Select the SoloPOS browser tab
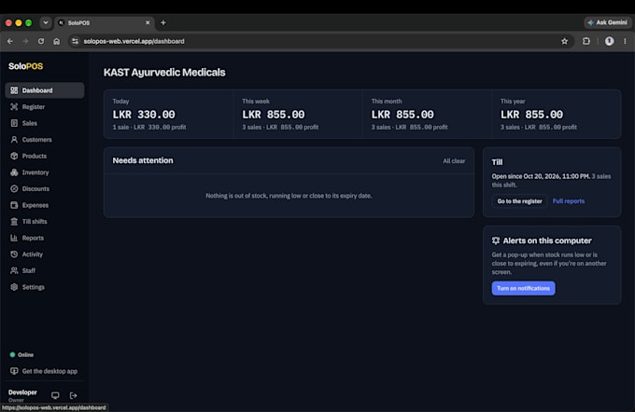The image size is (635, 412). coord(105,22)
